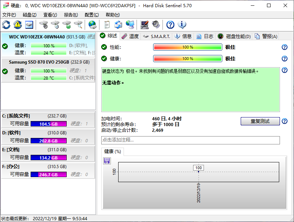Click the help icon next to 健康 bar

pos(284,59)
